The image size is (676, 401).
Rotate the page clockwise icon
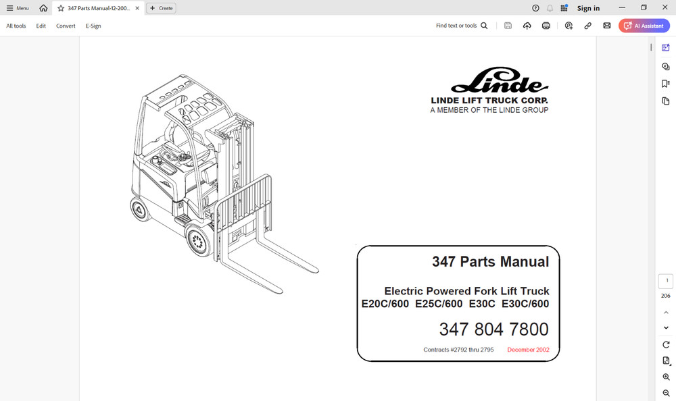666,344
